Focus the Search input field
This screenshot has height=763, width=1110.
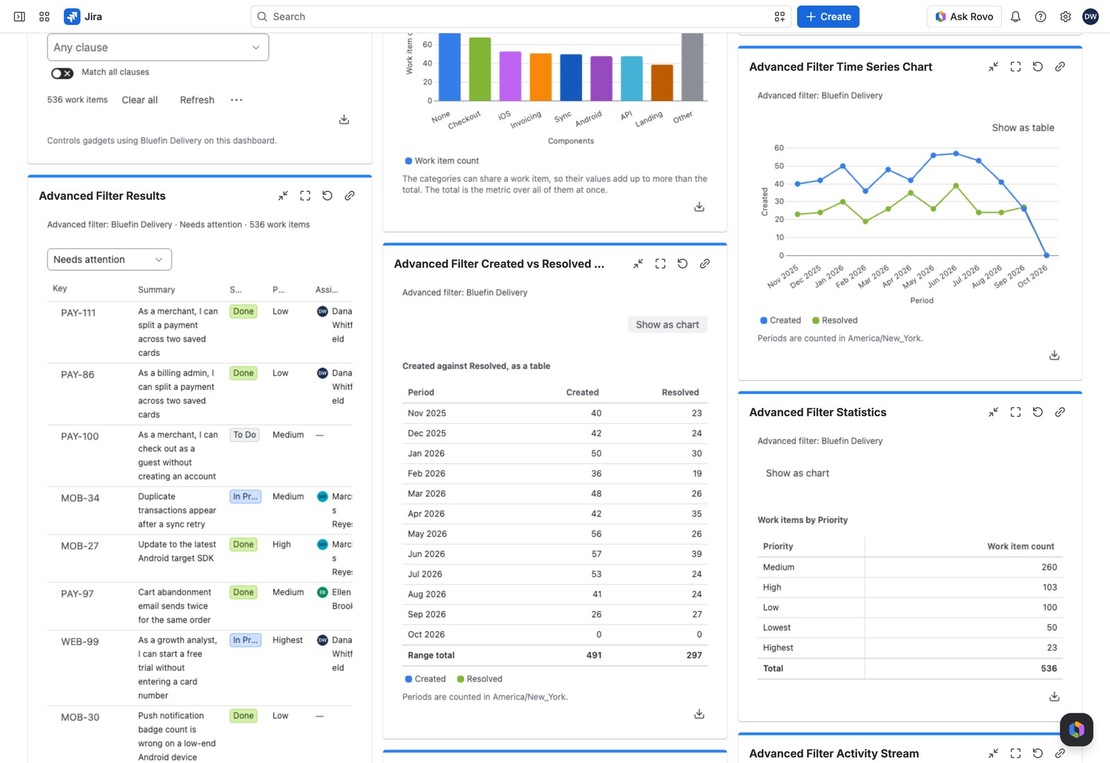click(521, 17)
